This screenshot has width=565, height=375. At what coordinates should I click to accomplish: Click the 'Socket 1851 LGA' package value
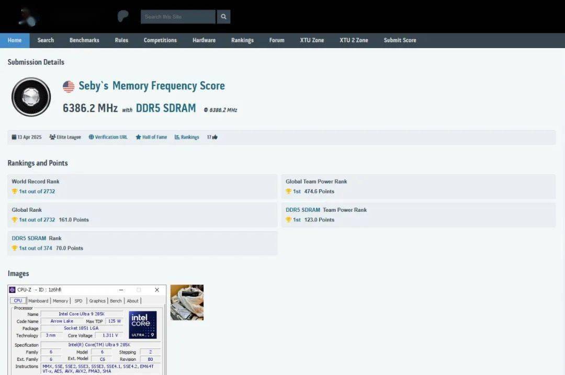click(81, 328)
